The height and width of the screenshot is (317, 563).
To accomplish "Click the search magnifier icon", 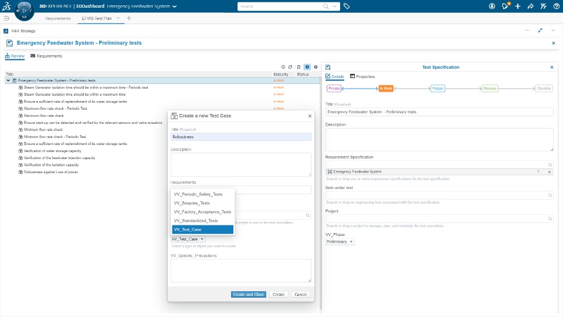I will [x=325, y=6].
